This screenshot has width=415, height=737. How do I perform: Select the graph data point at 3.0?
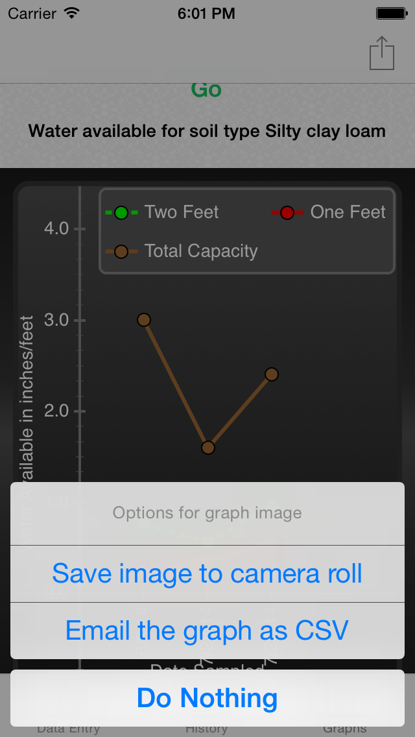144,320
